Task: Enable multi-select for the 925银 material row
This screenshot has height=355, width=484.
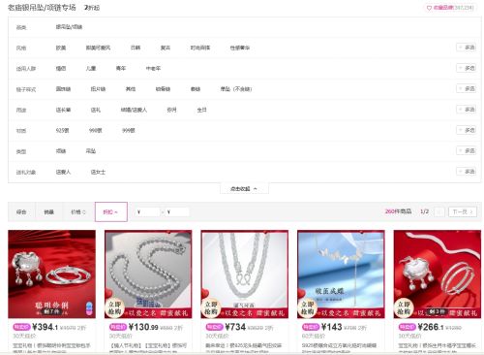Action: pyautogui.click(x=466, y=130)
